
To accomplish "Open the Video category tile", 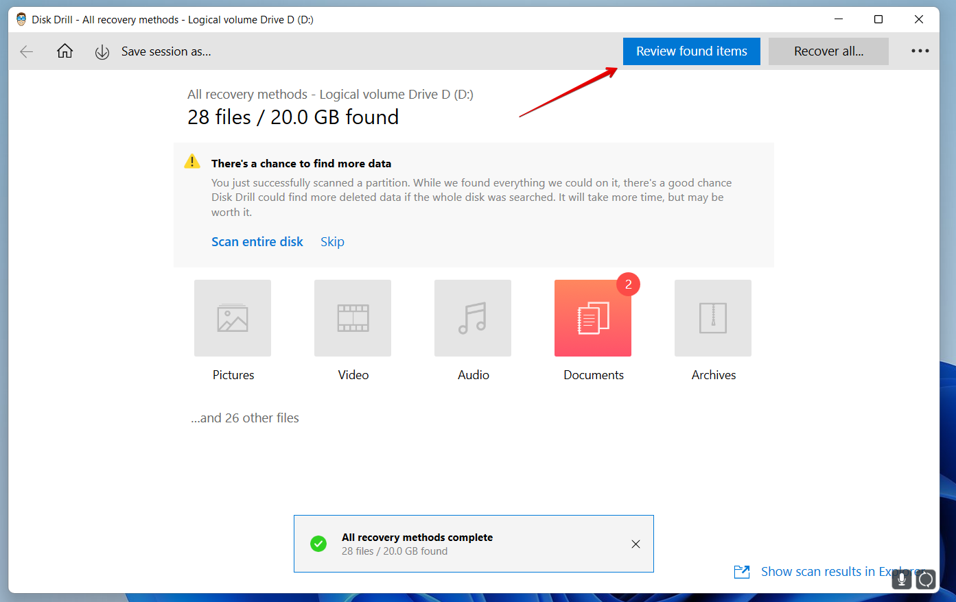I will tap(353, 318).
